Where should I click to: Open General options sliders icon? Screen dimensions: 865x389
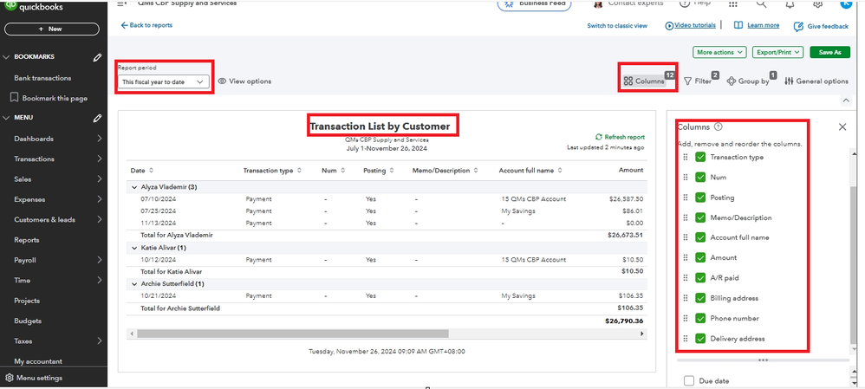point(789,81)
